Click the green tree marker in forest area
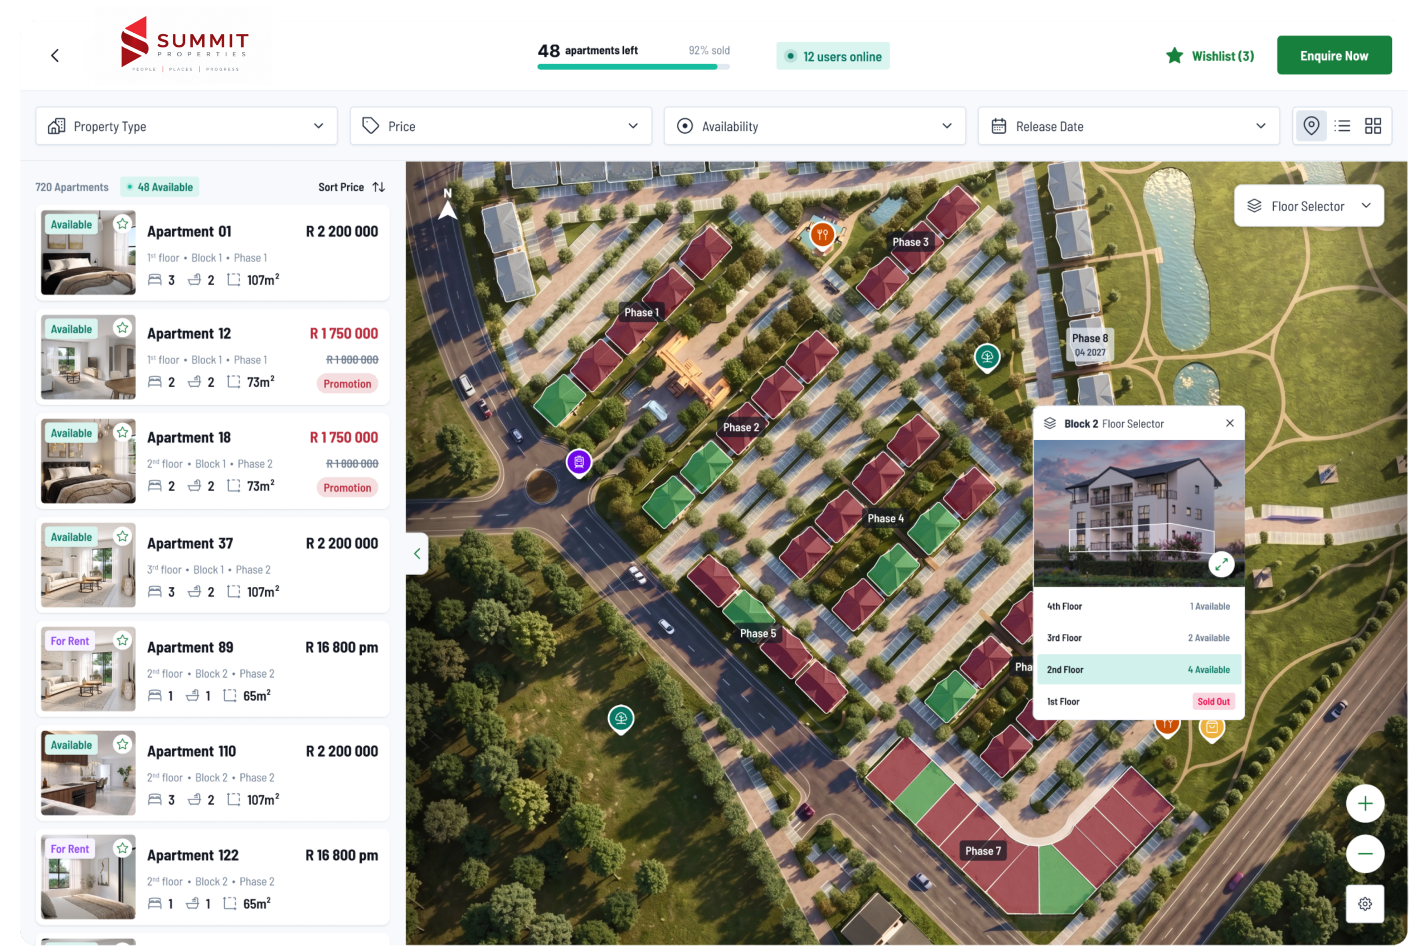1427x949 pixels. pyautogui.click(x=620, y=719)
